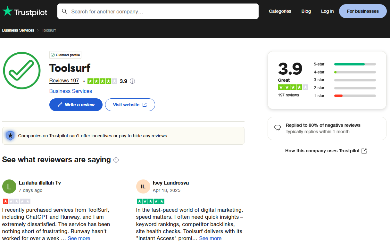Filter by 1-star rating bar
This screenshot has height=243, width=390.
[x=345, y=96]
